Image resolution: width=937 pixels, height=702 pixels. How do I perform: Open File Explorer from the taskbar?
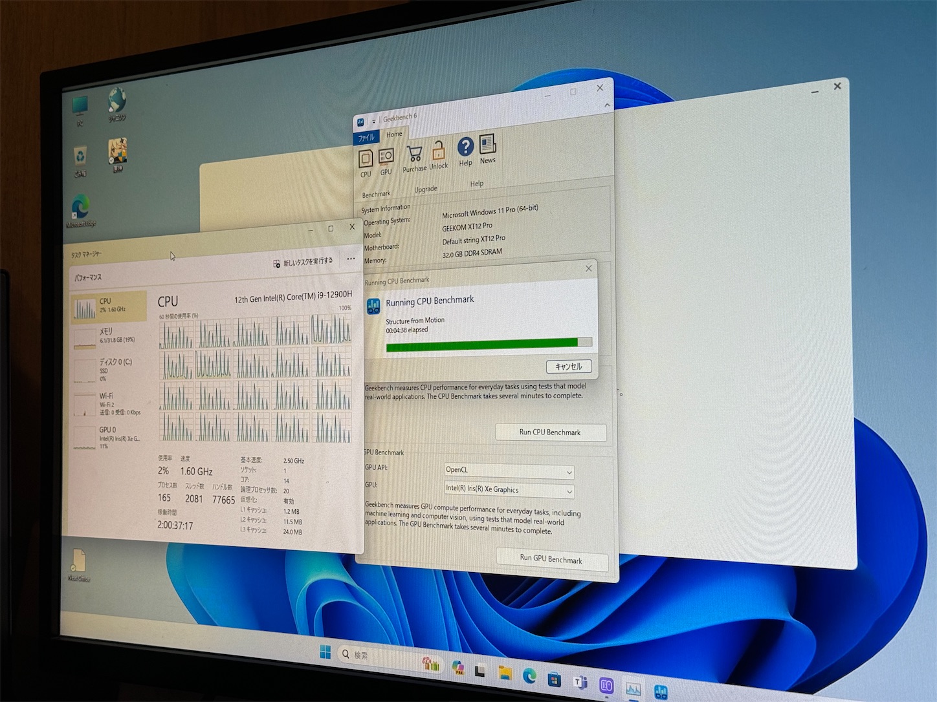(504, 674)
